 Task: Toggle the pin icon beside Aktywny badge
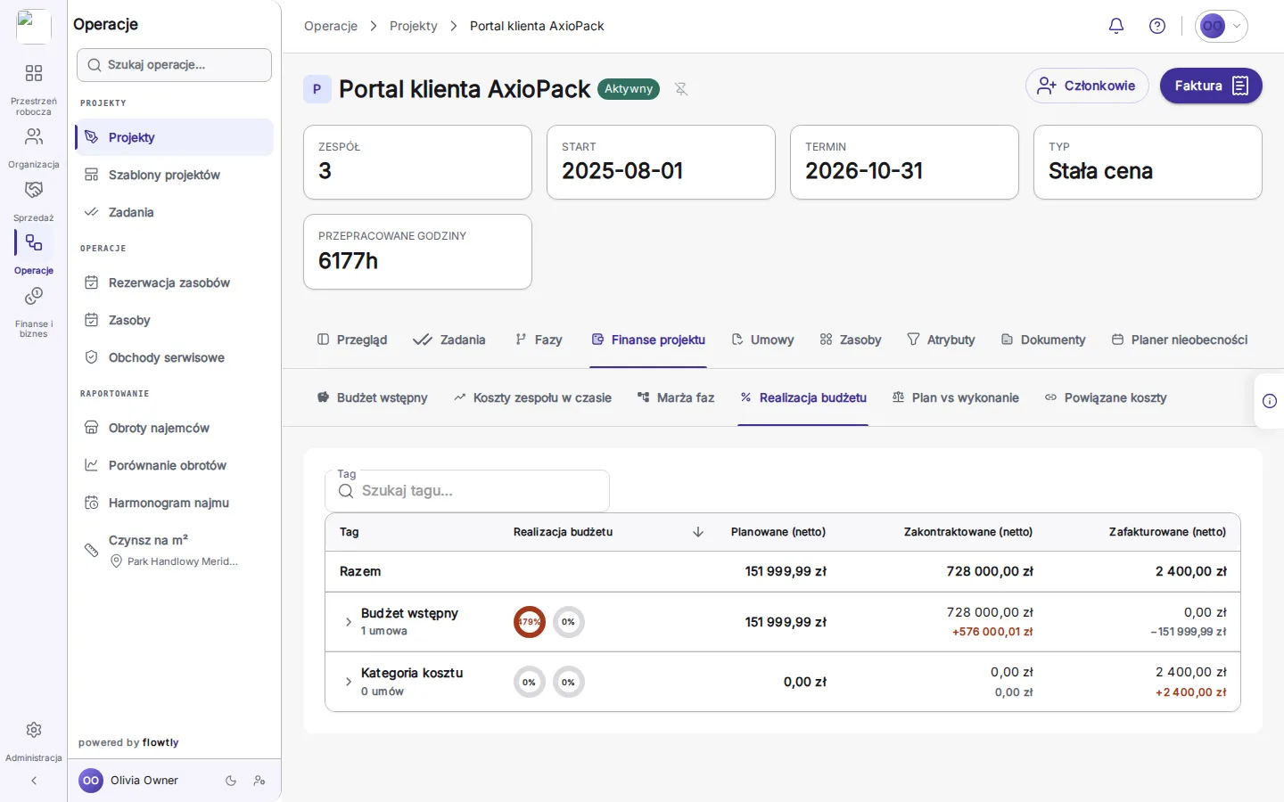pos(681,89)
